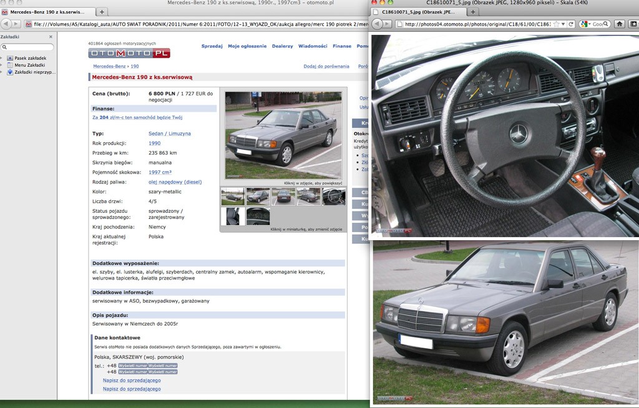The width and height of the screenshot is (639, 408).
Task: Click the first Napisz do sprzedającego link
Action: coord(132,380)
